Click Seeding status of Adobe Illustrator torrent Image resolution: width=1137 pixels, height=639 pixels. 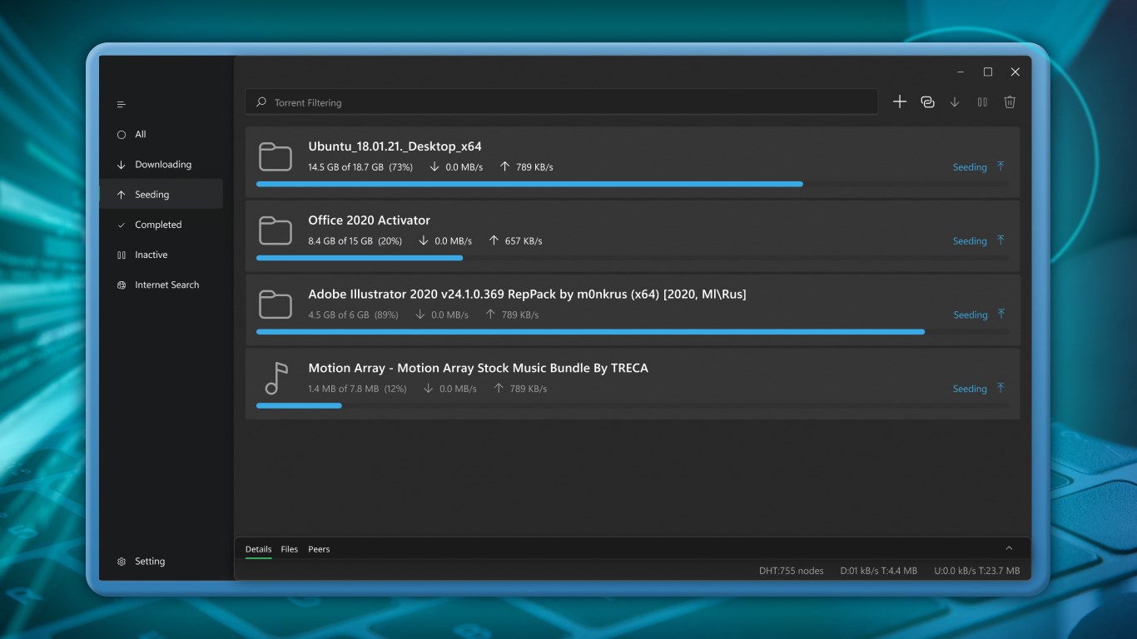(970, 315)
